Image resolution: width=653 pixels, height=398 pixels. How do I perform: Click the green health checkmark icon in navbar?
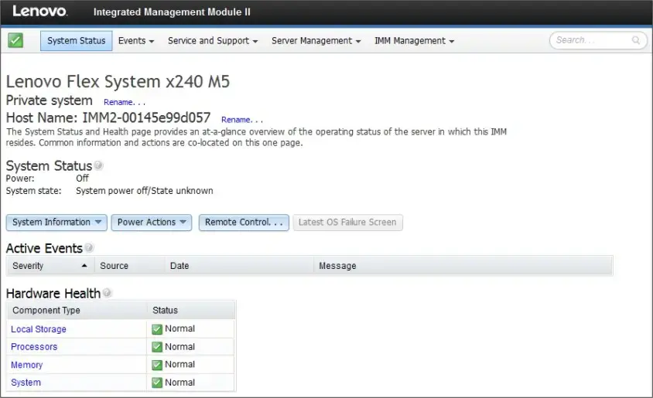[15, 40]
